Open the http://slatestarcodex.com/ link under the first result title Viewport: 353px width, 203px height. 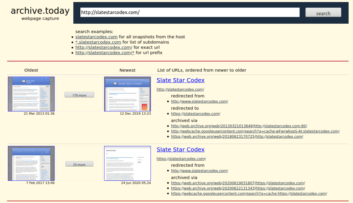tap(180, 89)
